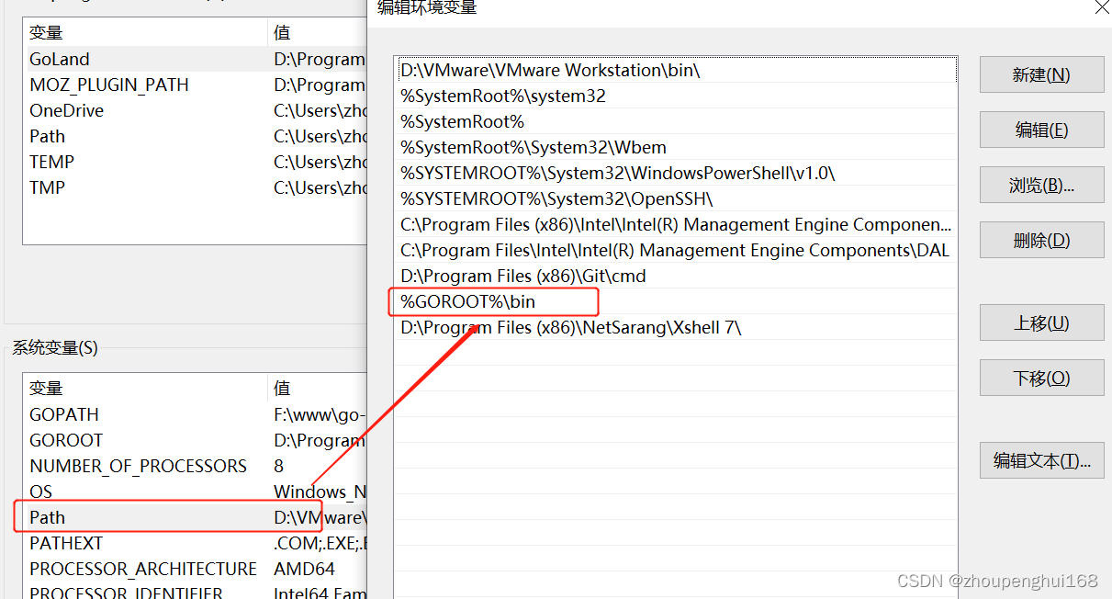
Task: Click the 删除(D) button
Action: pyautogui.click(x=1041, y=240)
